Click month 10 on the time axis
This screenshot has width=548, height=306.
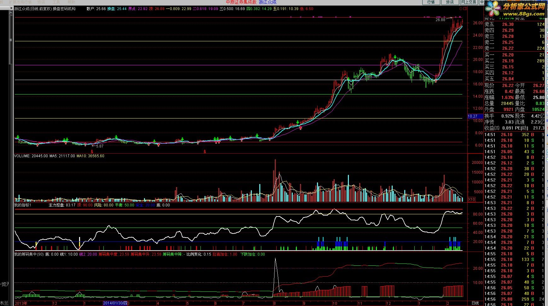pyautogui.click(x=335, y=303)
